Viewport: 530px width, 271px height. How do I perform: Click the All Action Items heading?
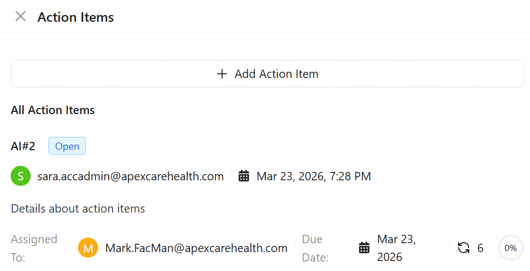(53, 110)
